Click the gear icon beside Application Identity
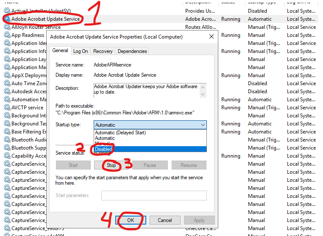323x236 pixels. coord(7,43)
